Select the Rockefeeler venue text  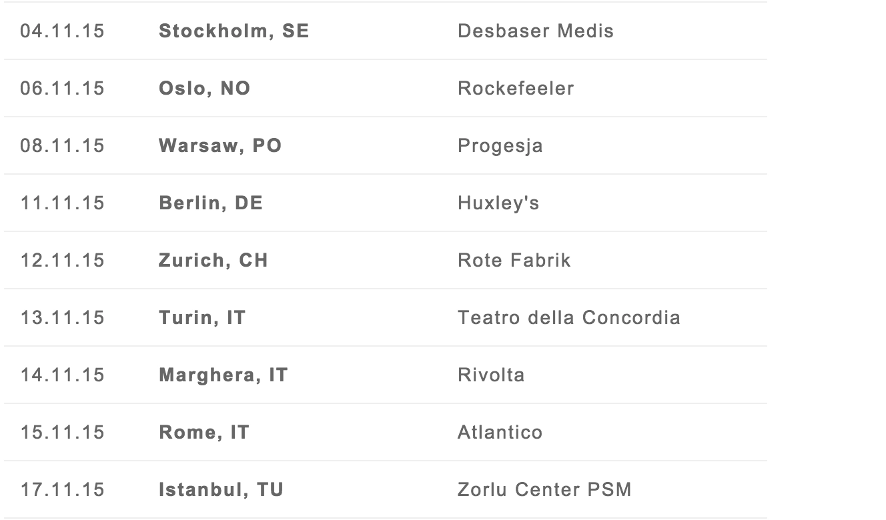point(516,89)
